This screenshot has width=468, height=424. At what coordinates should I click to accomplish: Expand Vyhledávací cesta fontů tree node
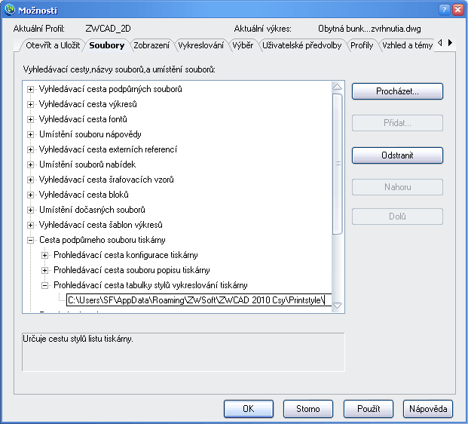coord(31,119)
